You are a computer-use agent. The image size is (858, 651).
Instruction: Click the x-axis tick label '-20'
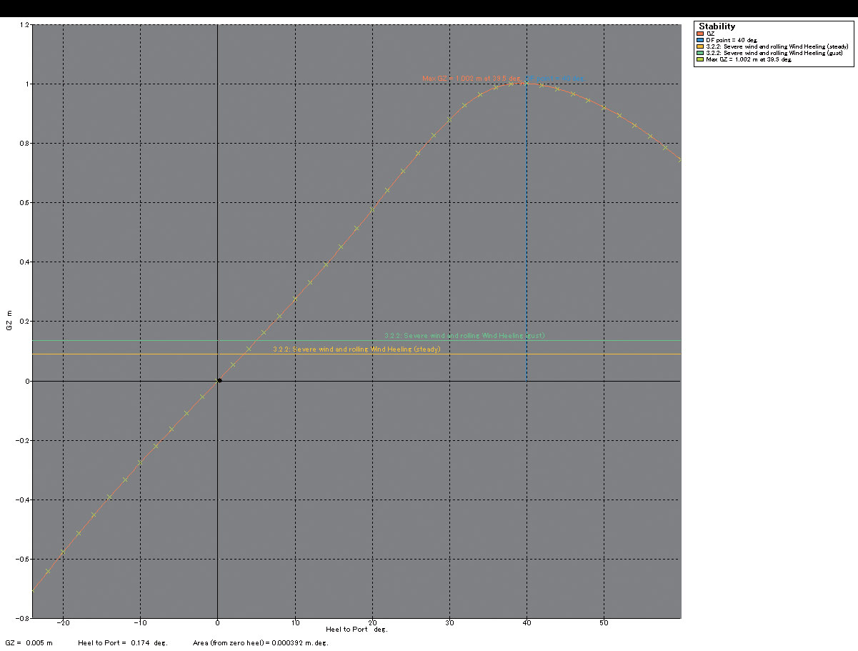pos(63,622)
